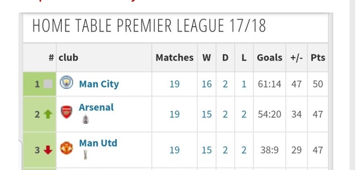Select the Goals column header
The height and width of the screenshot is (170, 361).
pos(270,57)
